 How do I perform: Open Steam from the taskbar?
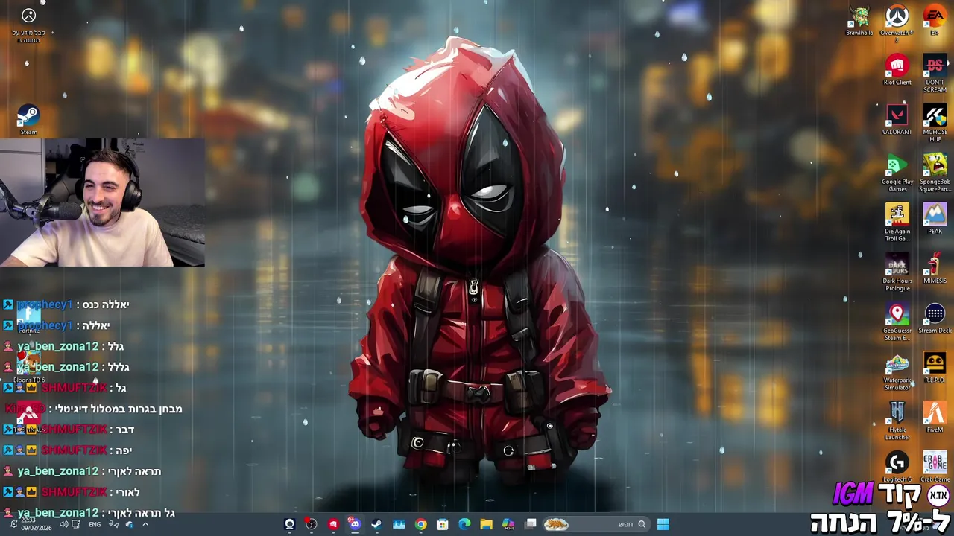(376, 524)
